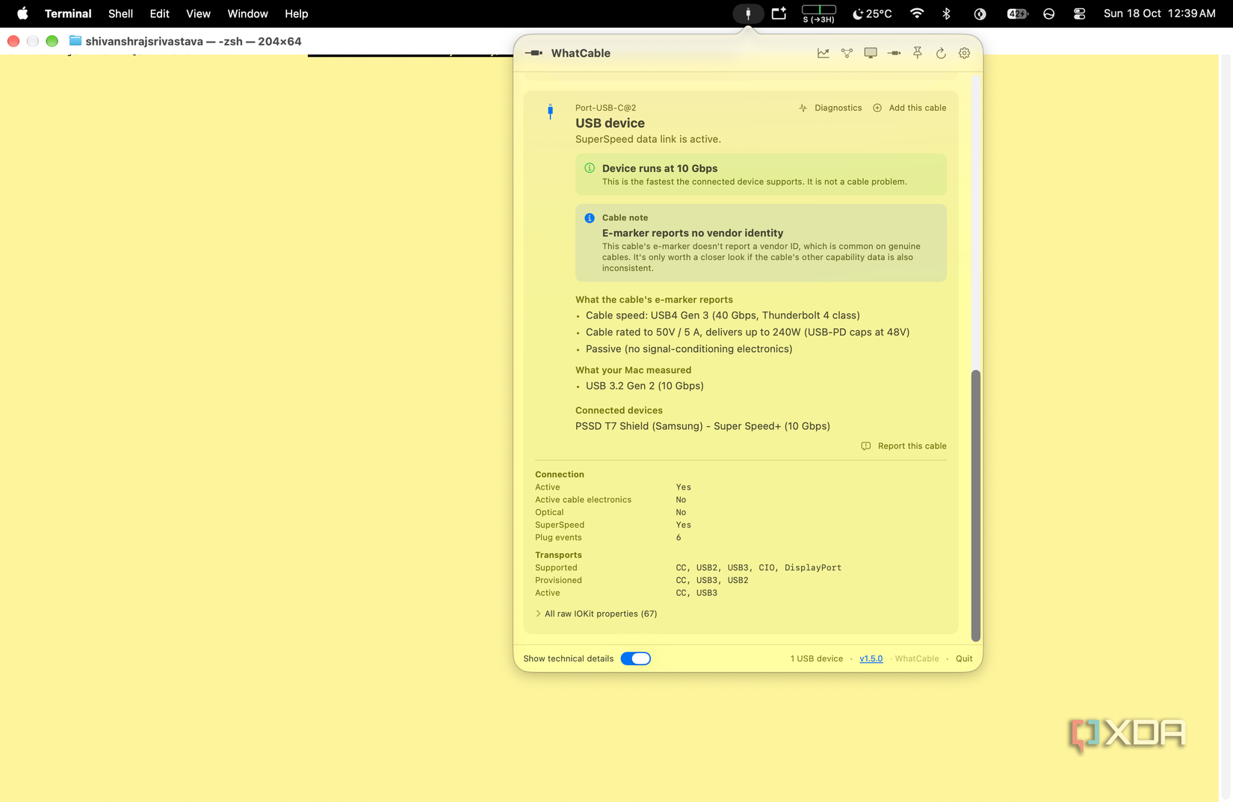Click Report this cable
The image size is (1233, 802).
coord(904,446)
